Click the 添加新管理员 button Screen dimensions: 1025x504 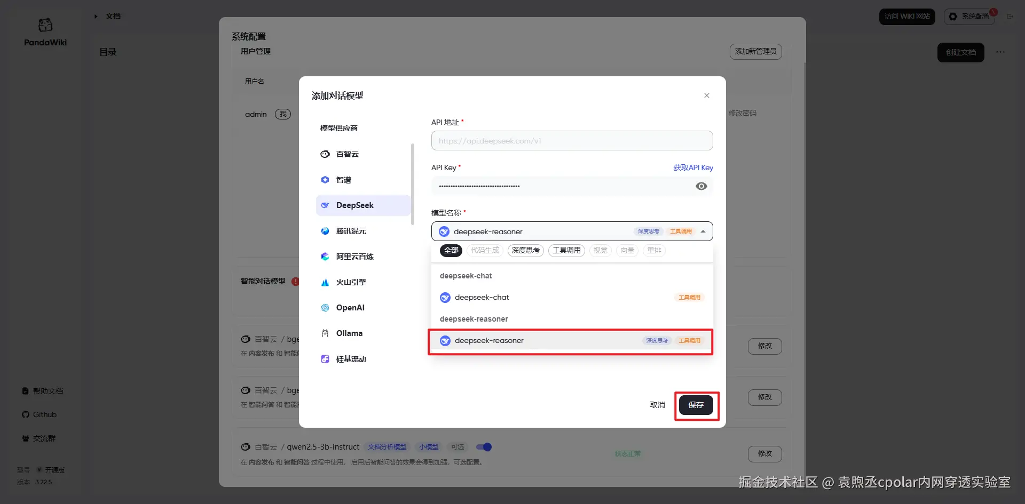coord(756,52)
